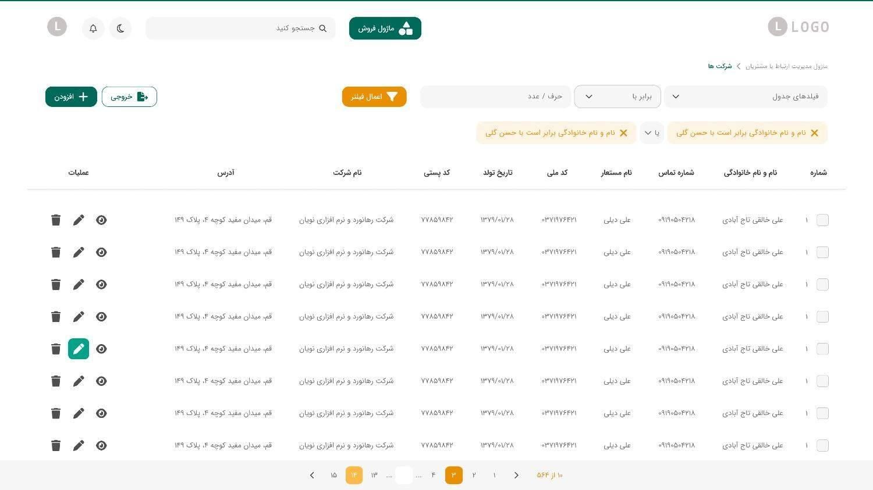The image size is (873, 490).
Task: Select page ۴ in pagination
Action: click(434, 475)
